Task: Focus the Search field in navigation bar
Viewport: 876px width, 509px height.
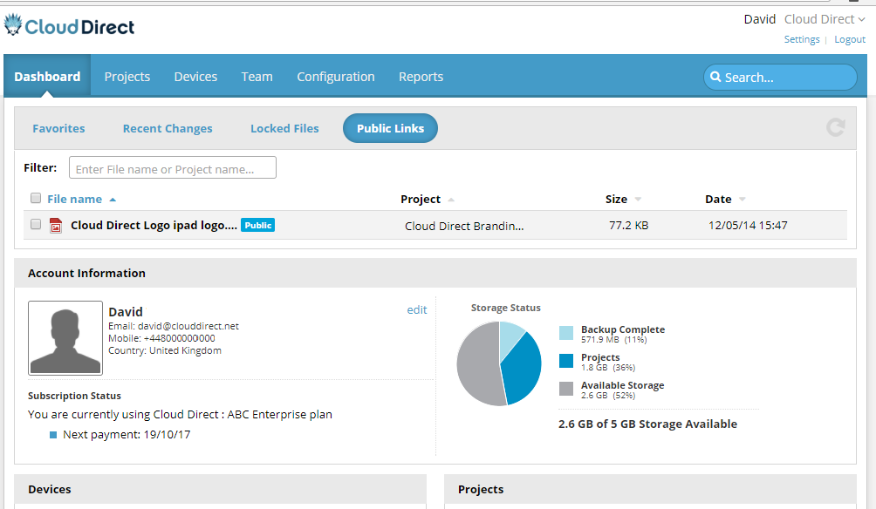Action: (x=780, y=77)
